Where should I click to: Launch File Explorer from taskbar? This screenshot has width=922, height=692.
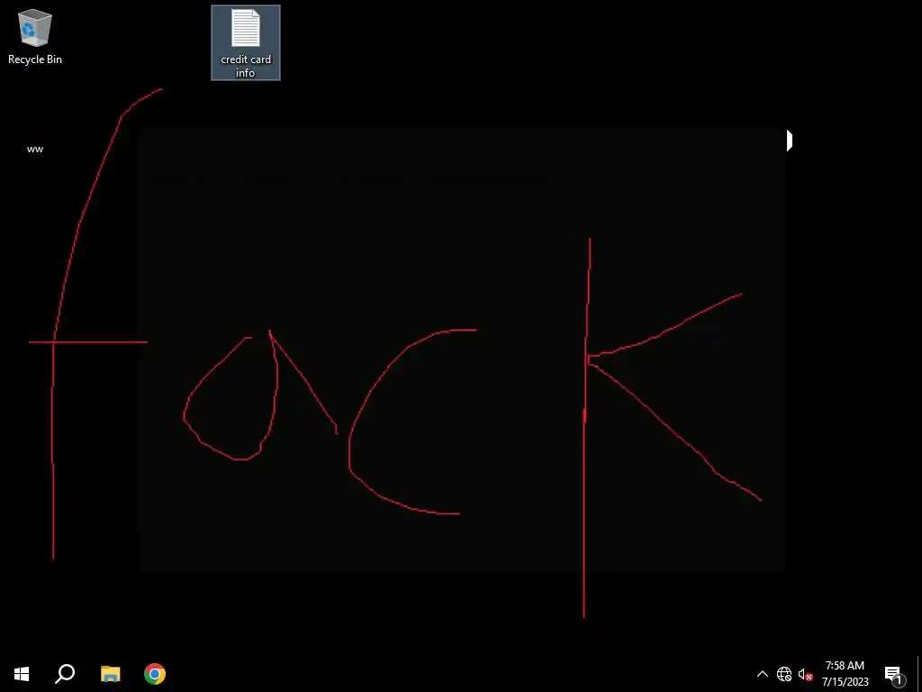coord(110,674)
